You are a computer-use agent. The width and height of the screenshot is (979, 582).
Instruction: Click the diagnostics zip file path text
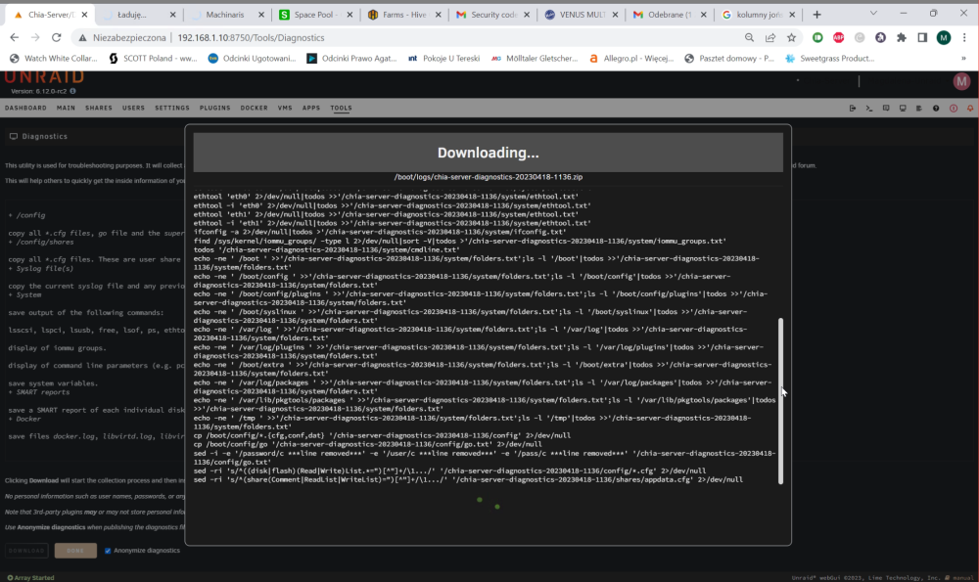(x=489, y=177)
